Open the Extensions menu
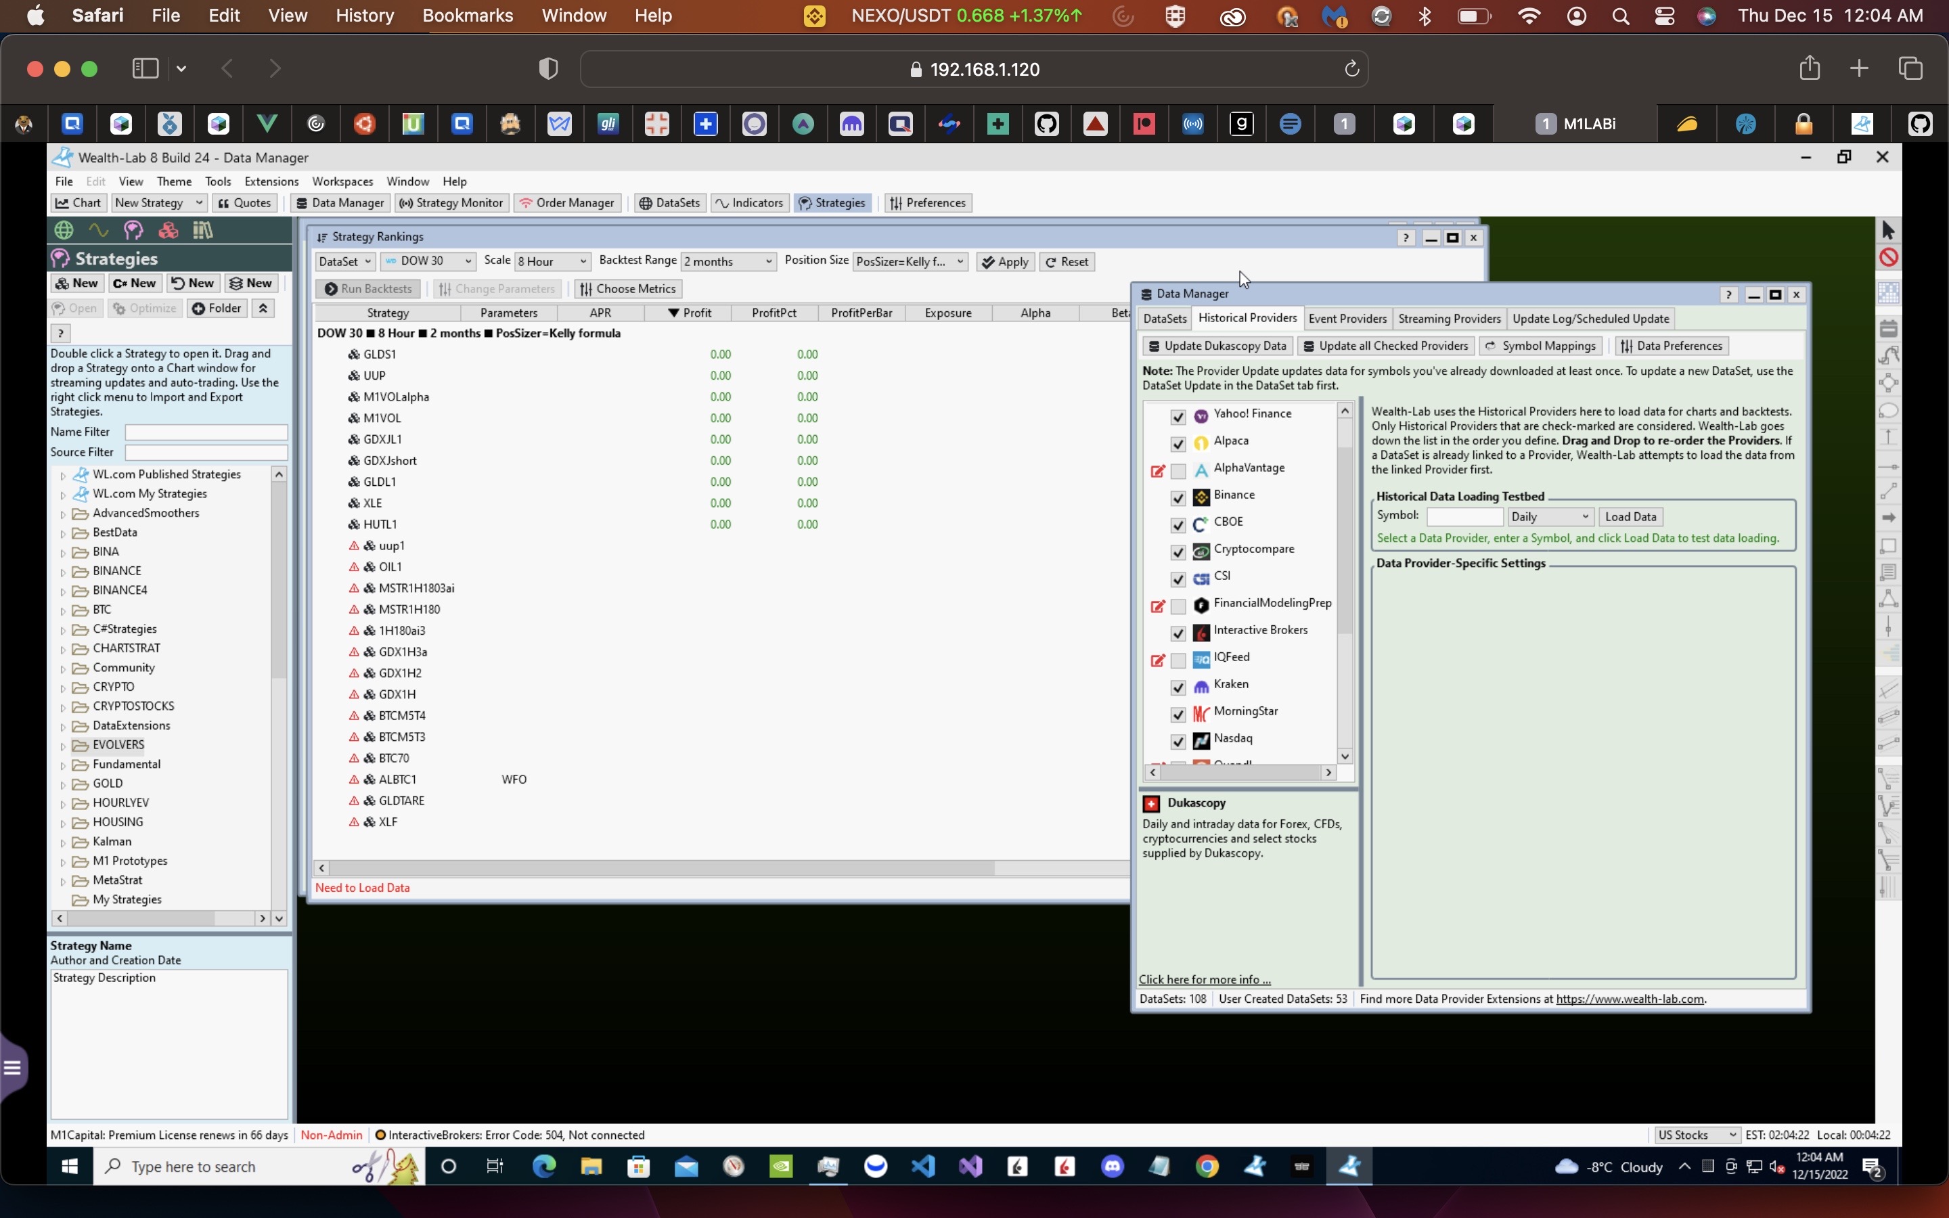The width and height of the screenshot is (1949, 1218). [271, 181]
